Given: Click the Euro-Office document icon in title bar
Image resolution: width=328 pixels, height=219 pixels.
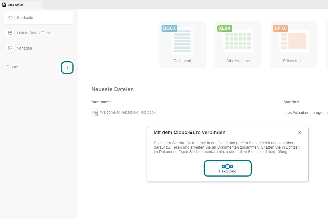Looking at the screenshot, I should point(4,5).
